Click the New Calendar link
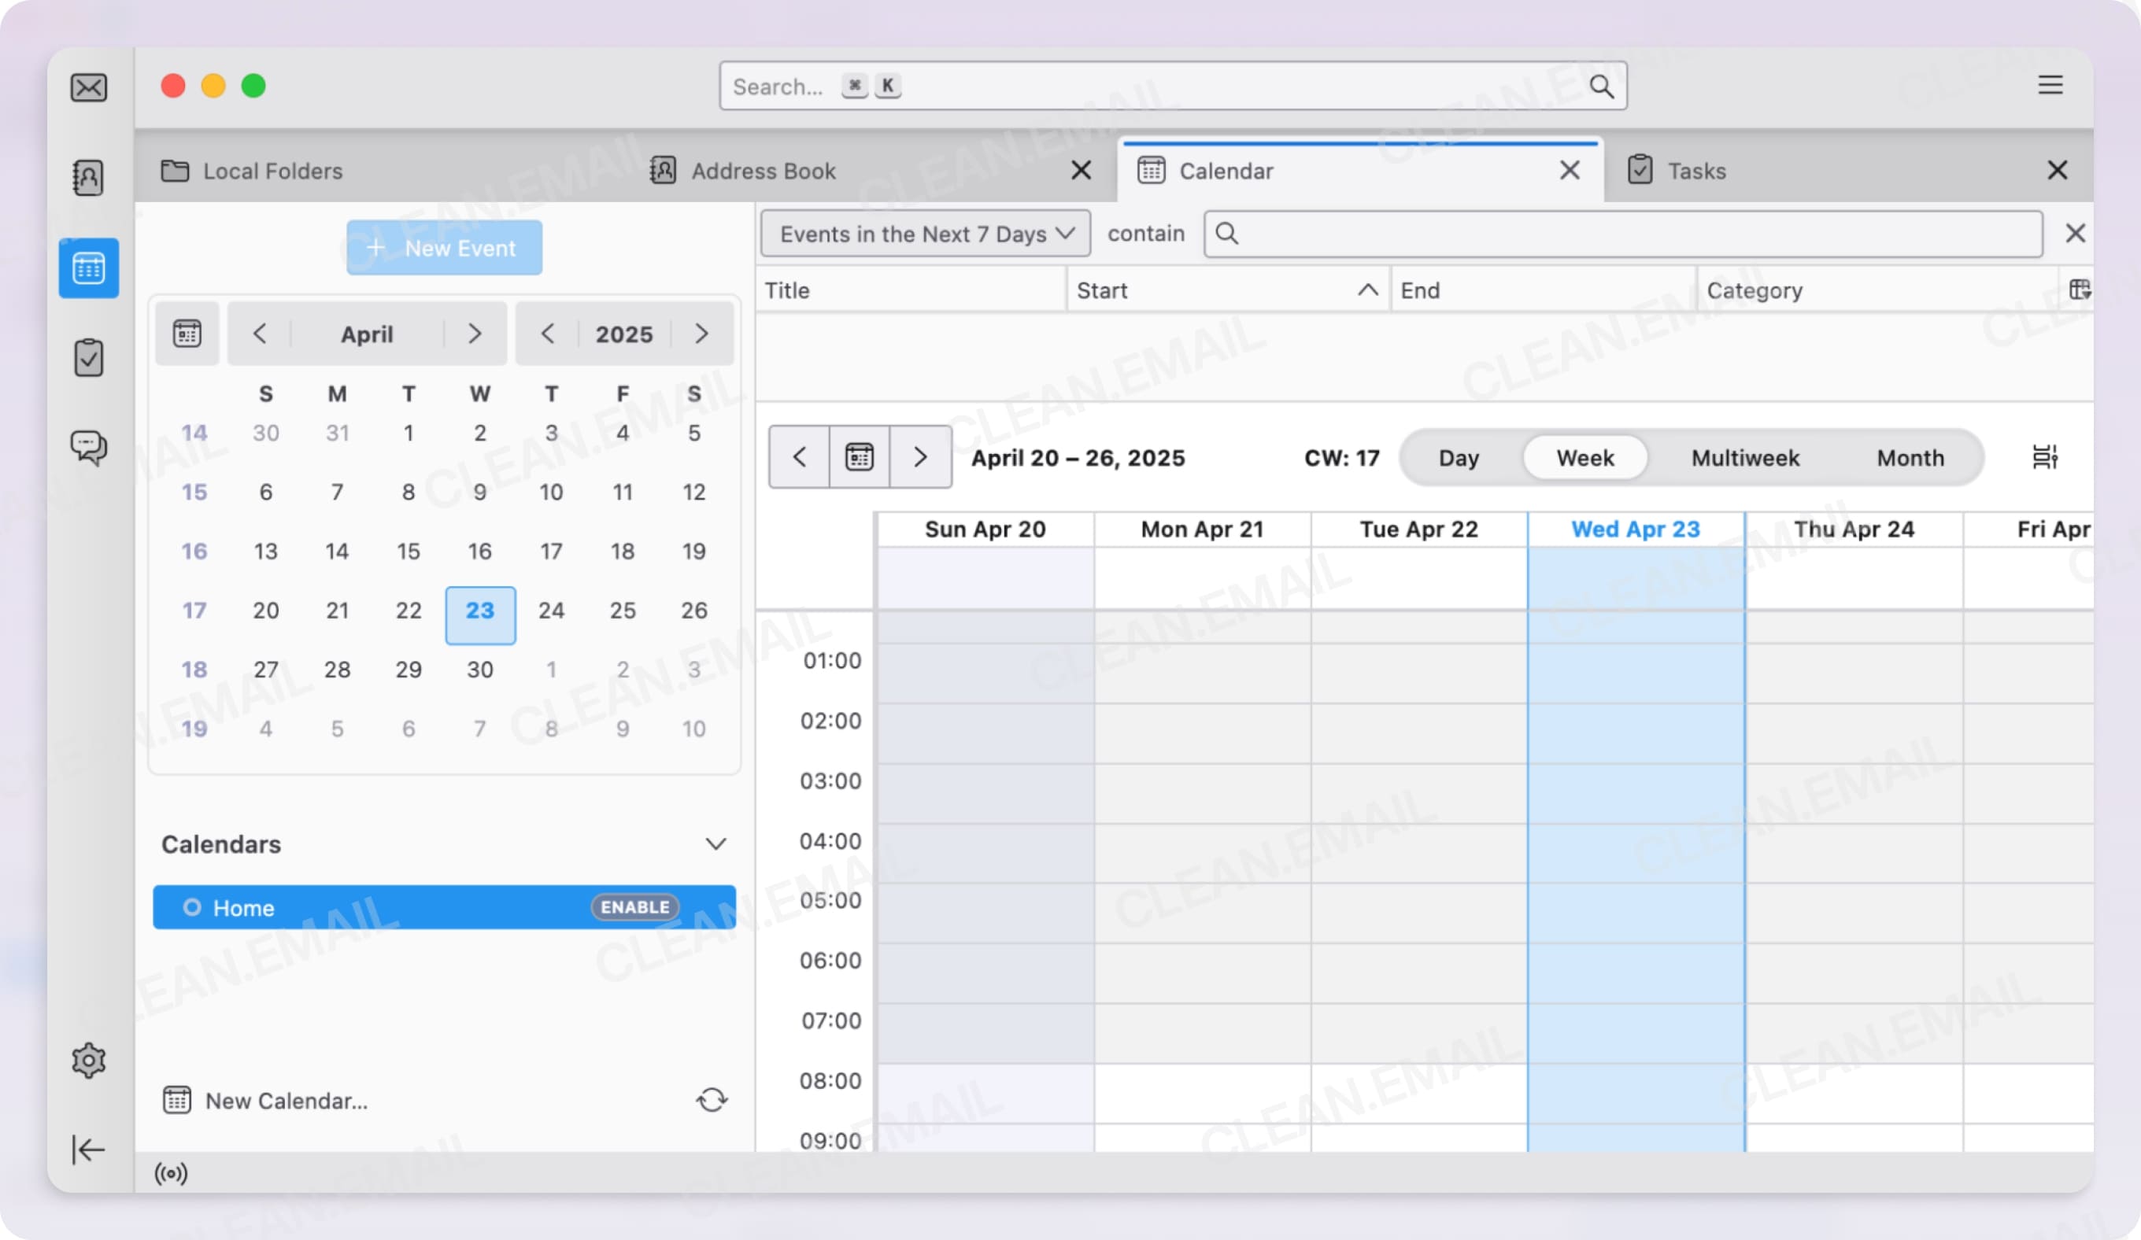The image size is (2141, 1240). [286, 1100]
